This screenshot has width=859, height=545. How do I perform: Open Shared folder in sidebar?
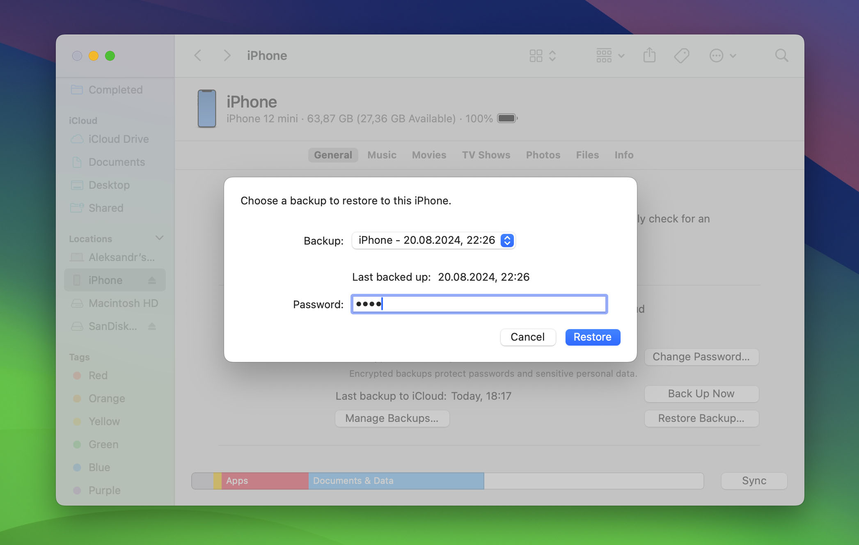115,208
